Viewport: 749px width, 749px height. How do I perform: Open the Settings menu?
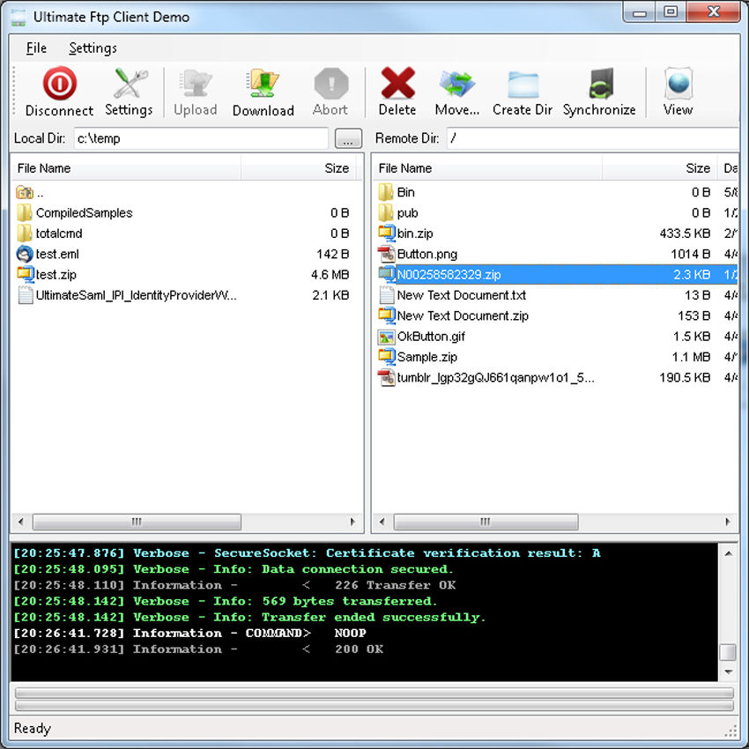point(93,48)
